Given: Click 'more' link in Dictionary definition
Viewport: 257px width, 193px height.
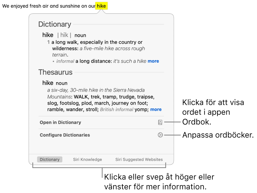Looking at the screenshot, I should (153, 61).
